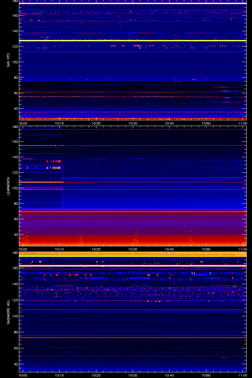
Task: Select 11:00 time label under San Vito plot
Action: click(x=243, y=123)
